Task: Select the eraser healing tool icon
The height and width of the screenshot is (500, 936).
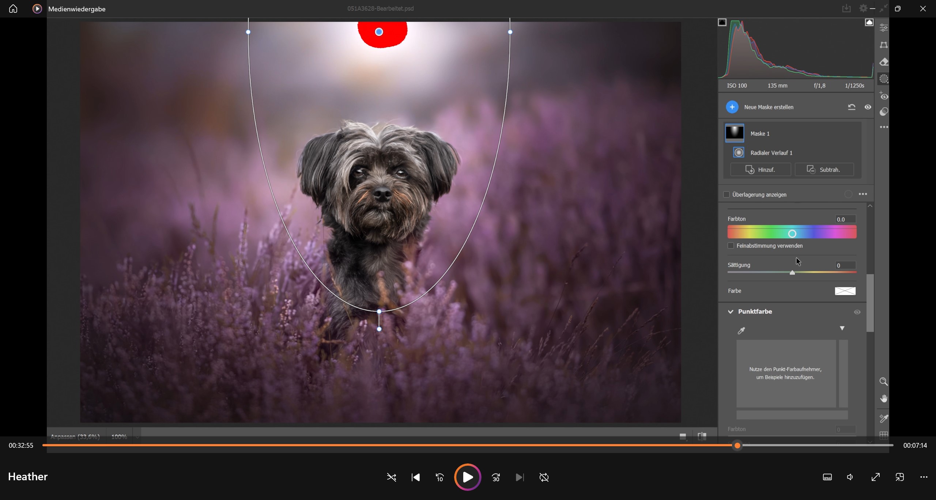Action: [884, 62]
